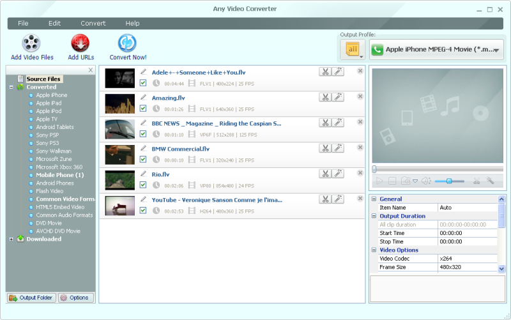Click the Output Folder button
The width and height of the screenshot is (511, 320).
31,298
